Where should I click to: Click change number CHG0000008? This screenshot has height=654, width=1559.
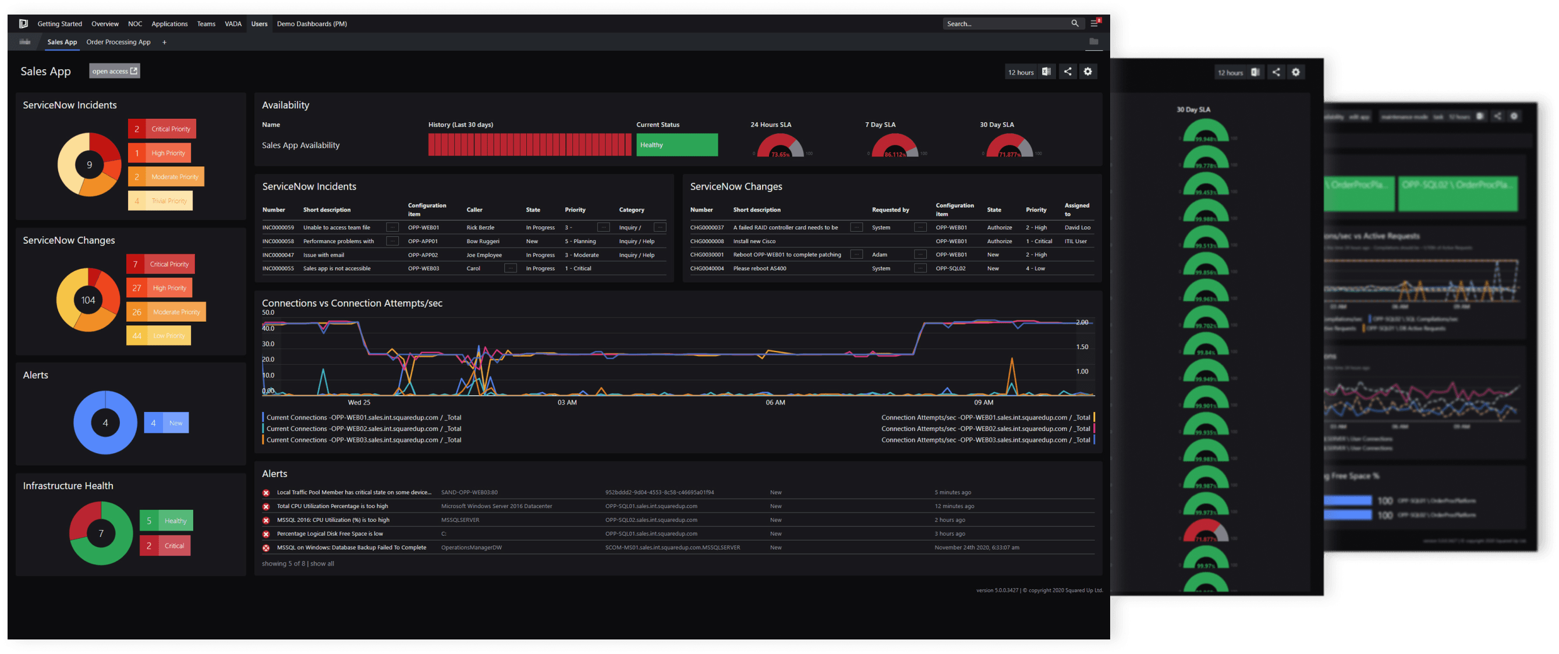coord(706,241)
